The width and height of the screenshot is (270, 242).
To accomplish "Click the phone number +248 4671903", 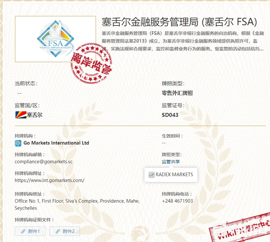I will coord(177,201).
